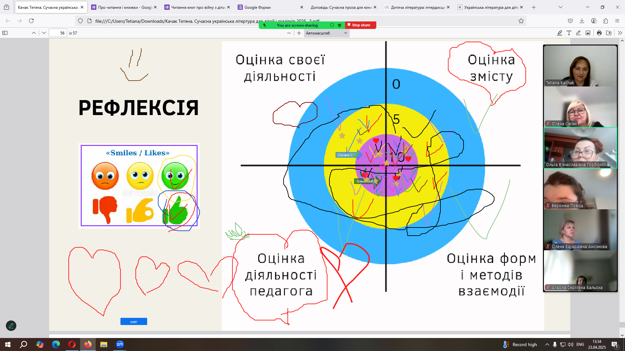Viewport: 625px width, 351px height.
Task: Bookmark this page with the star icon
Action: (521, 21)
